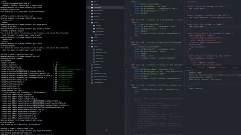
Task: Click 'git merge featureTest' line in terminal
Action: click(x=26, y=131)
